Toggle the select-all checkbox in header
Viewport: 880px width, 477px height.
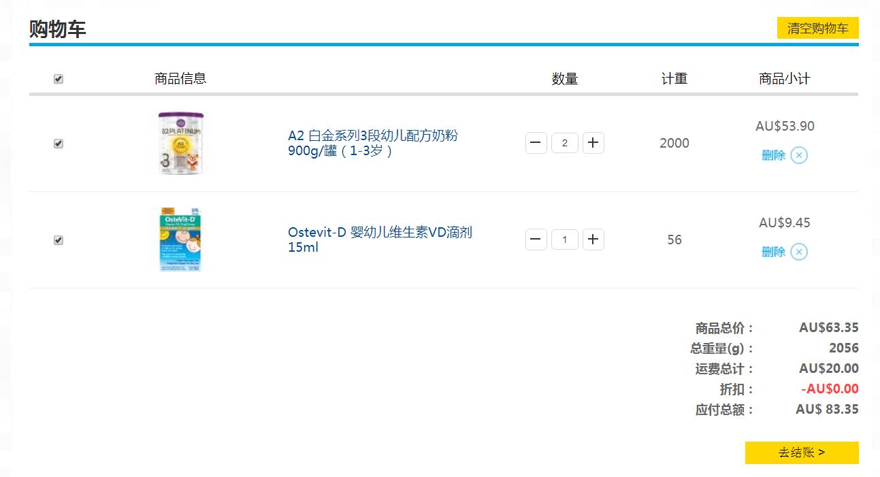click(59, 79)
